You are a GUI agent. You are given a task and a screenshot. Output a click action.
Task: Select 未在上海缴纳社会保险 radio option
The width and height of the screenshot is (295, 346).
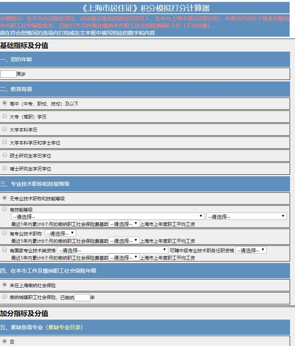pyautogui.click(x=5, y=285)
